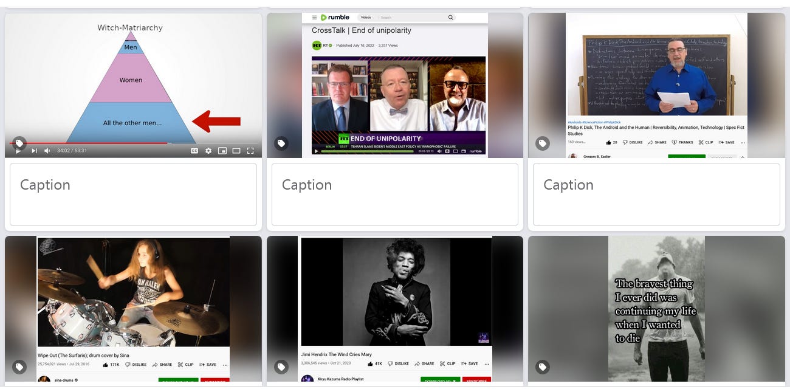
Task: Open the three-dot menu under Jimi Hendrix video
Action: point(487,363)
